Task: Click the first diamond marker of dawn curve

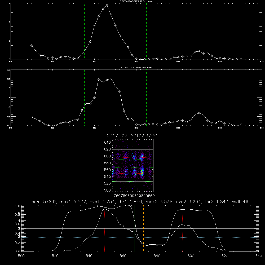Action: coord(32,46)
